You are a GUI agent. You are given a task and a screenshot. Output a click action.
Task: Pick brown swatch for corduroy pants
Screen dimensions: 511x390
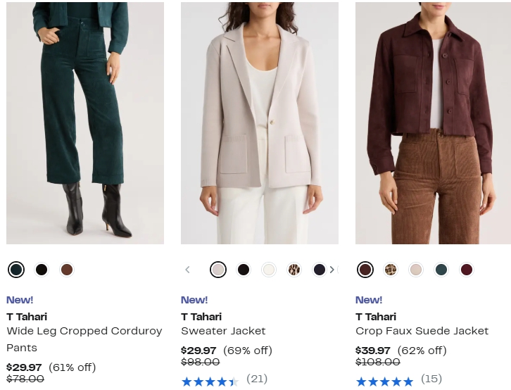[x=67, y=270]
